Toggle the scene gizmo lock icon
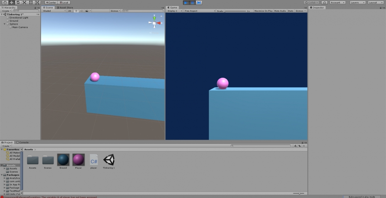386x198 pixels. (x=161, y=16)
